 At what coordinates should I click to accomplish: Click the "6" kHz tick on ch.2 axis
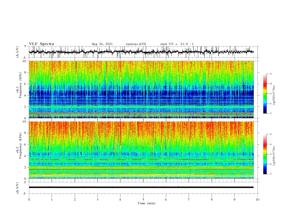point(26,145)
